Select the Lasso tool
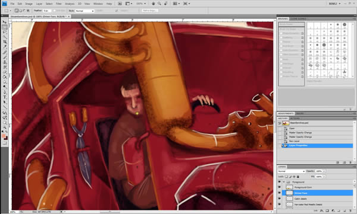 [x=5, y=32]
